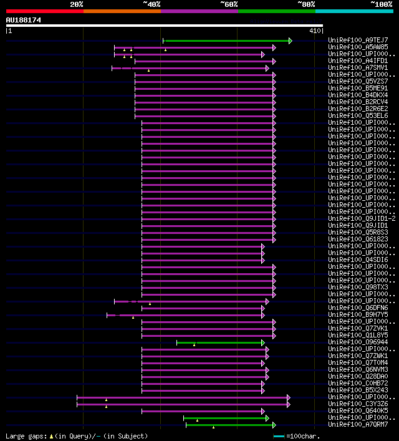Click the cyan =100char scale key
This screenshot has height=441, width=399.
pos(279,437)
